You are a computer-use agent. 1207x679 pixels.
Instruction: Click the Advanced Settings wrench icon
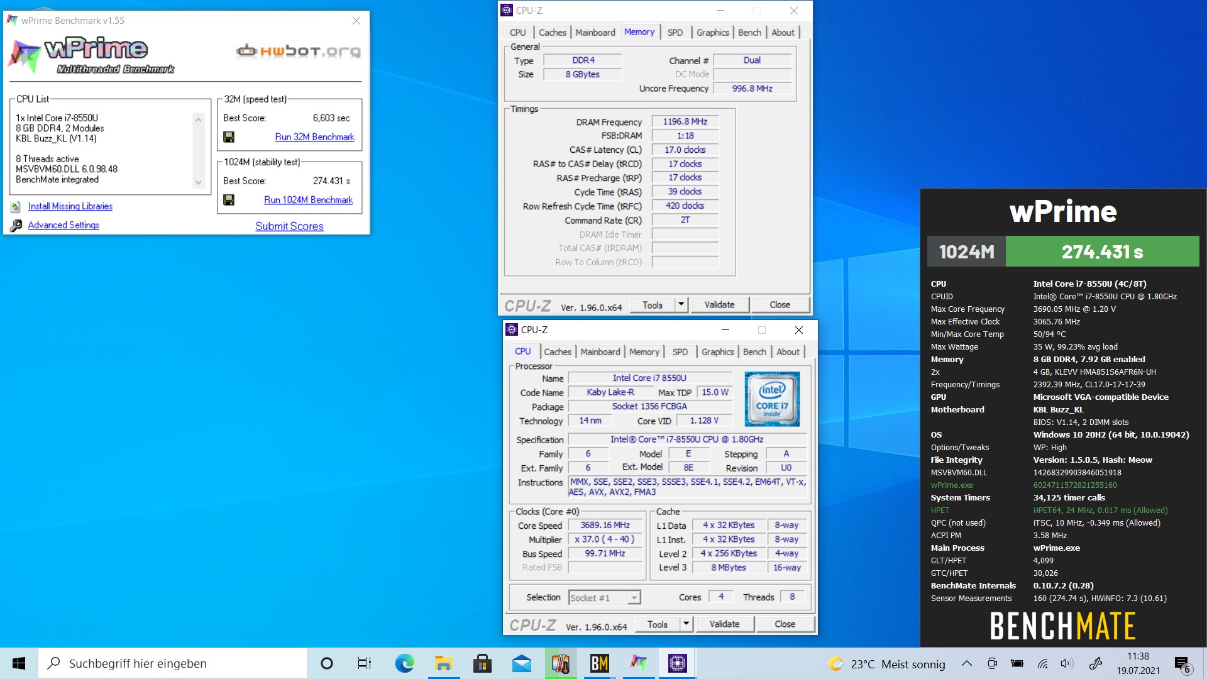[x=16, y=225]
